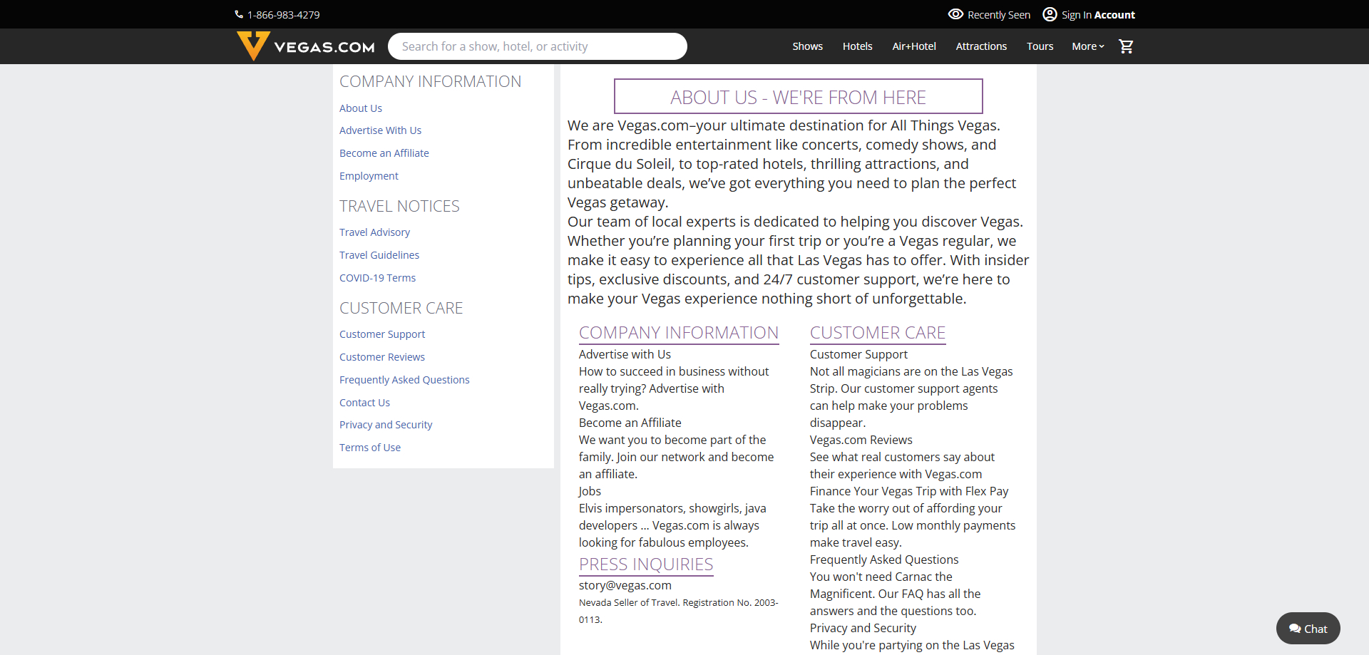Image resolution: width=1369 pixels, height=655 pixels.
Task: Open the shopping cart icon
Action: [1126, 46]
